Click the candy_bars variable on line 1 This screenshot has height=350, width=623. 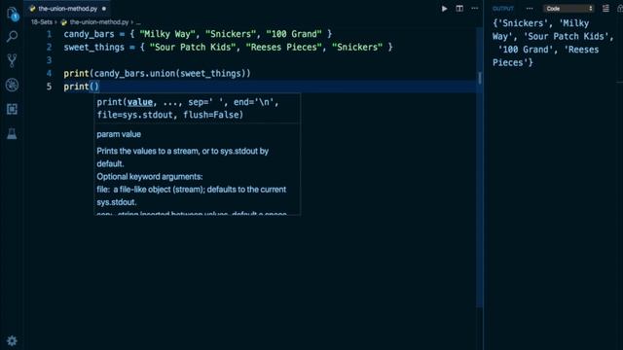click(x=89, y=34)
